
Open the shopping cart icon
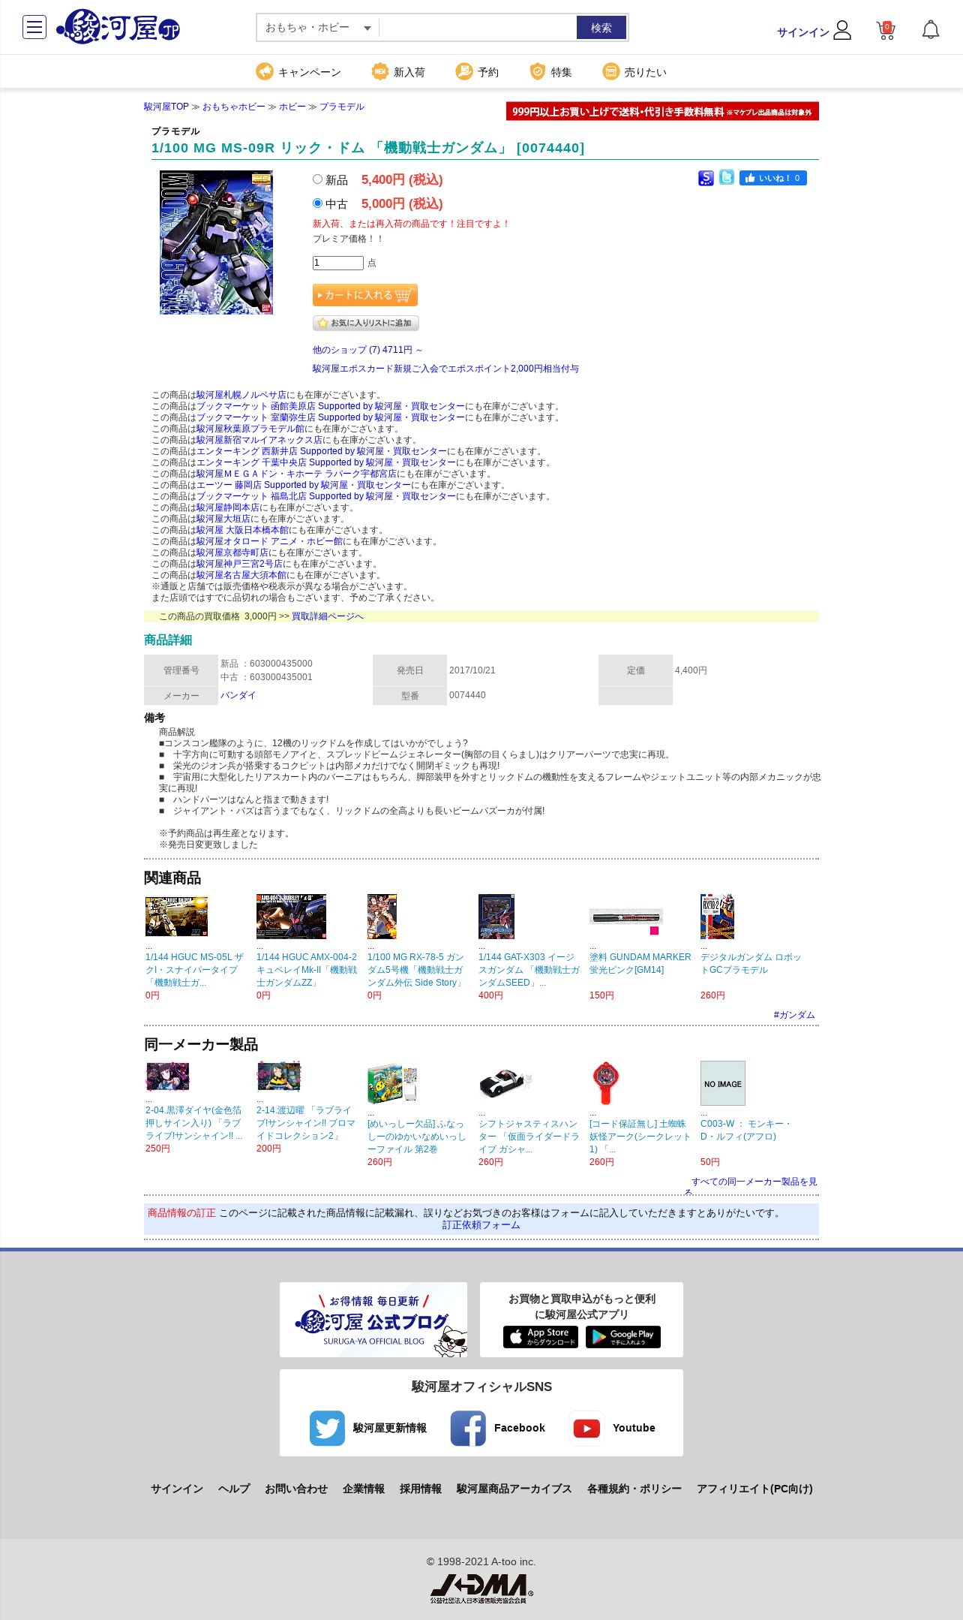click(886, 30)
